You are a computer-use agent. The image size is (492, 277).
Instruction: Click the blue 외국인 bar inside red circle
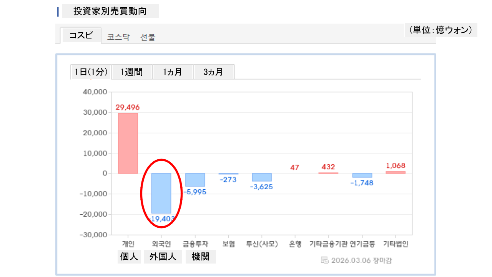(161, 193)
